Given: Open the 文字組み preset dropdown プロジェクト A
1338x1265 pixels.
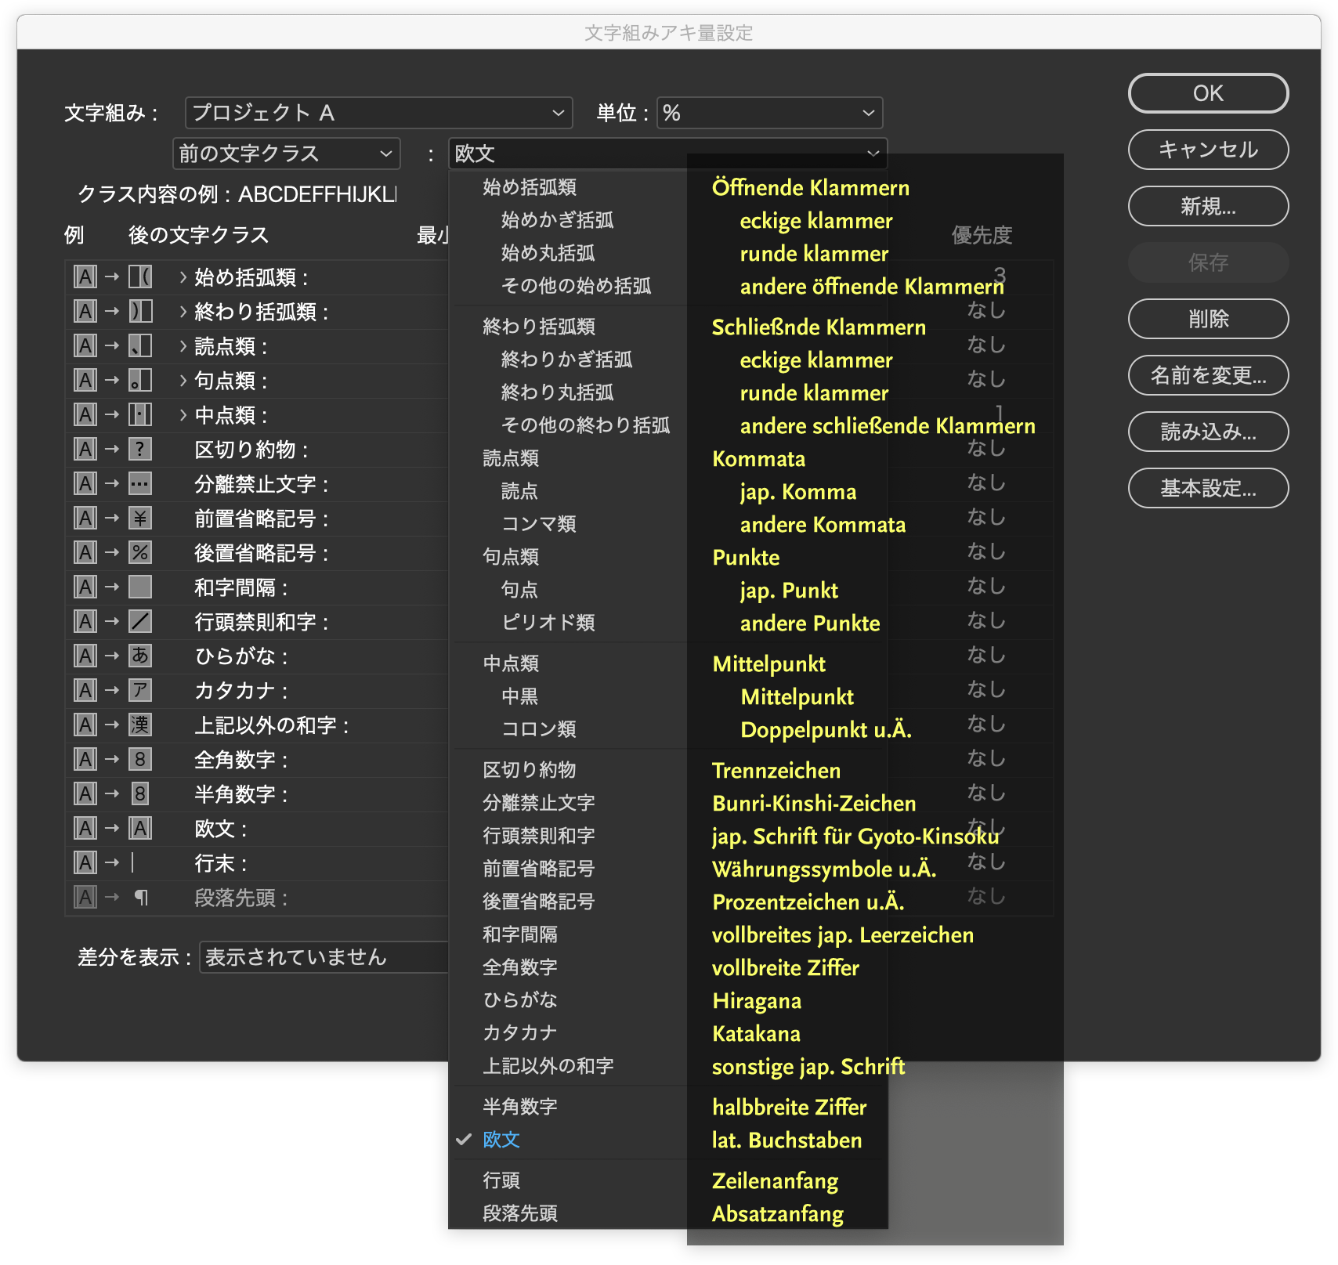Looking at the screenshot, I should (x=378, y=113).
